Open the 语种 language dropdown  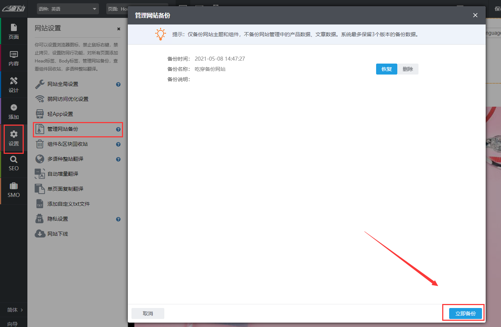68,9
